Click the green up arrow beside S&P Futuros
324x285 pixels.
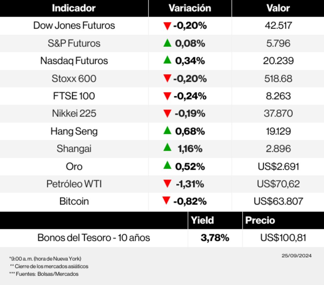(167, 43)
